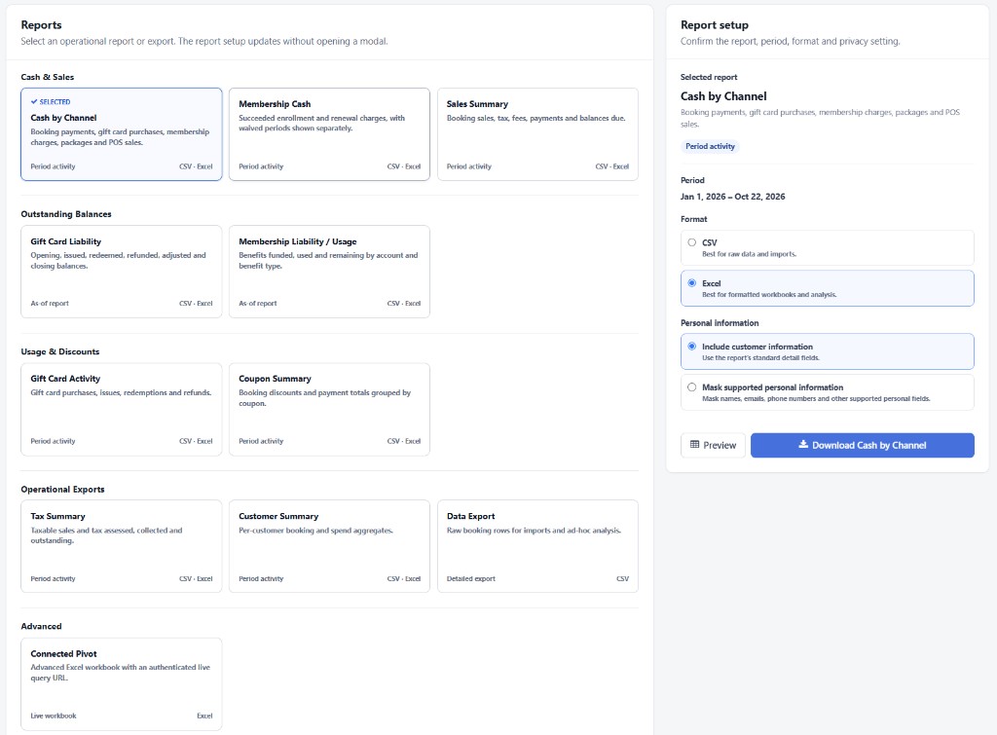Choose the Data Export card
997x735 pixels.
coord(537,546)
